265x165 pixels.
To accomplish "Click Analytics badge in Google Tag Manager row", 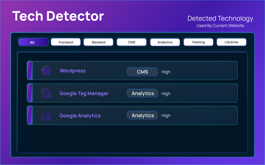I will pos(143,93).
